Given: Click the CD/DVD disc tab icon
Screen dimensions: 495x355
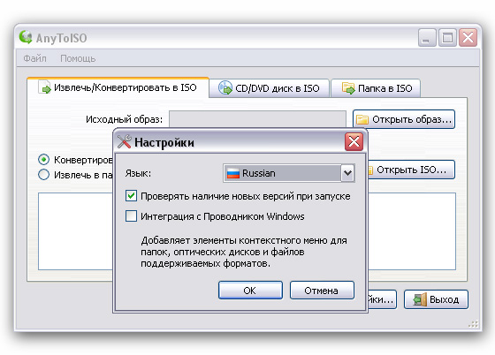Looking at the screenshot, I should (225, 88).
